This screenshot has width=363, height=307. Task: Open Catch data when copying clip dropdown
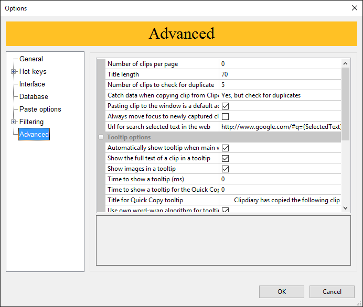(280, 95)
